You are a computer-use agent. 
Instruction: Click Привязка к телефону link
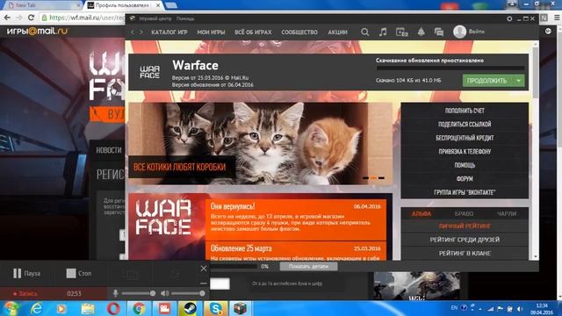[x=465, y=152]
